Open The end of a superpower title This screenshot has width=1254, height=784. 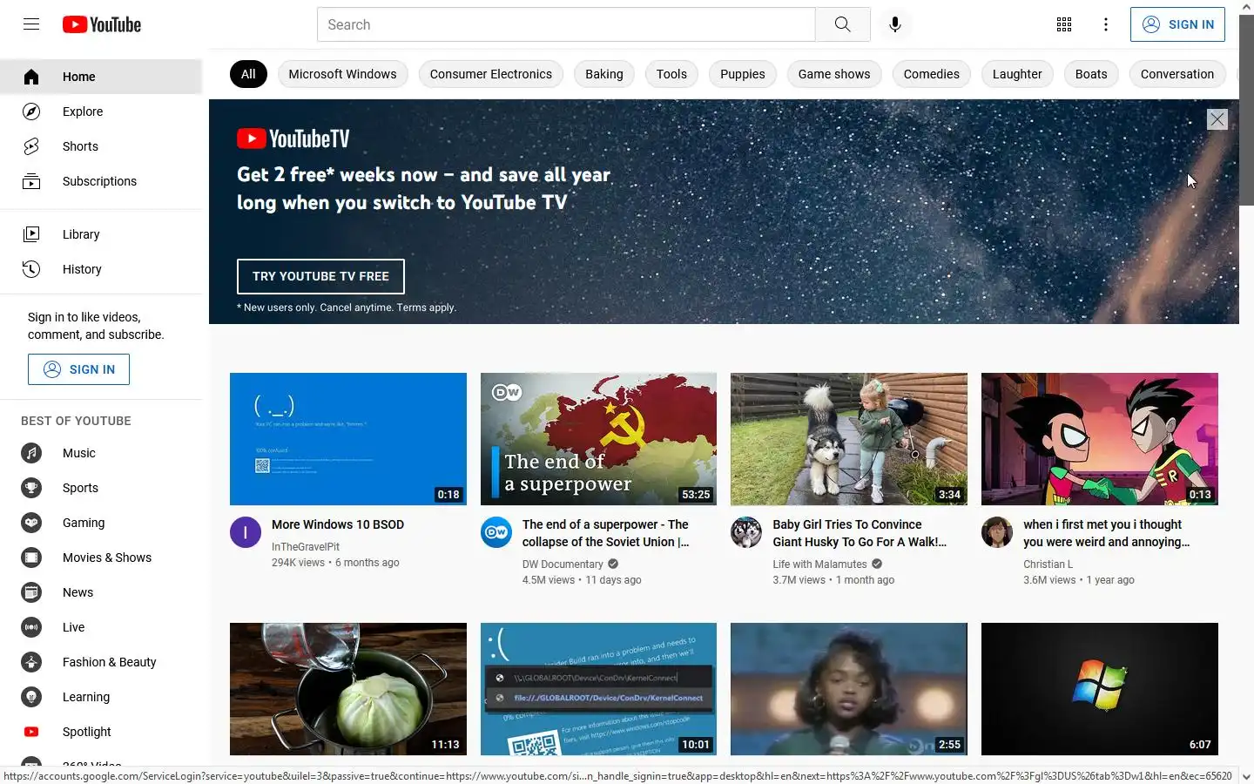[606, 533]
